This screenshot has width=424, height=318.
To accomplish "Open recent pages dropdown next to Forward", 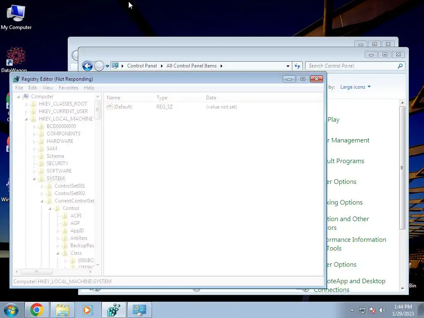I will [107, 66].
